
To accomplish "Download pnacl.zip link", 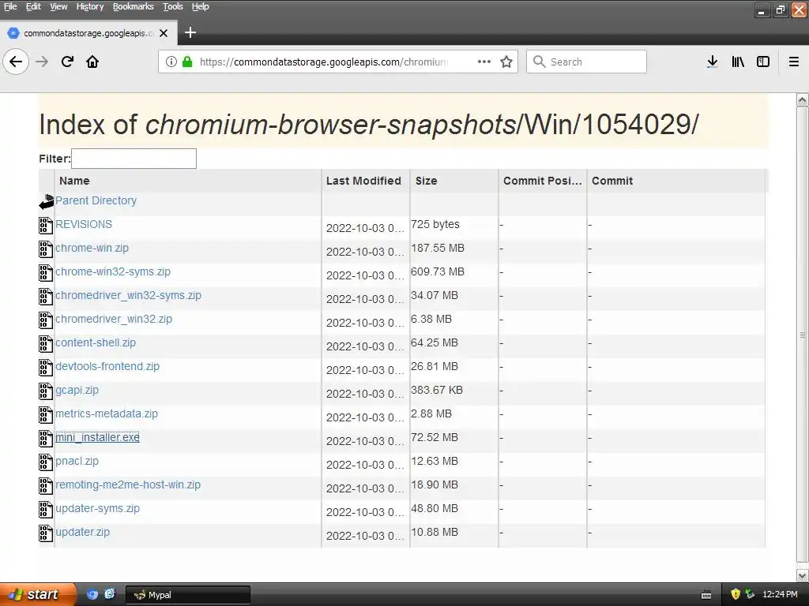I will coord(77,461).
